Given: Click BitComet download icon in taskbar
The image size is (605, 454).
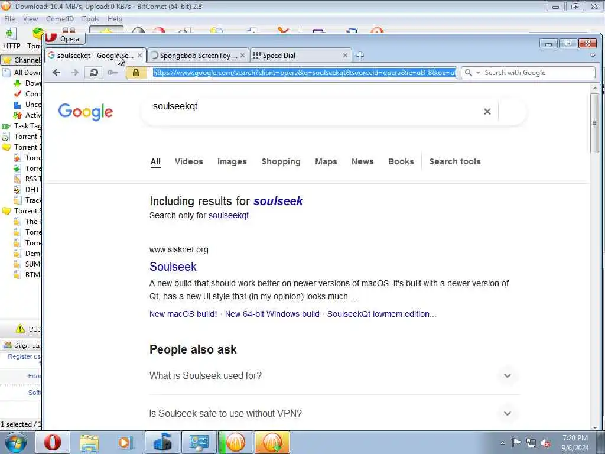Looking at the screenshot, I should [272, 442].
